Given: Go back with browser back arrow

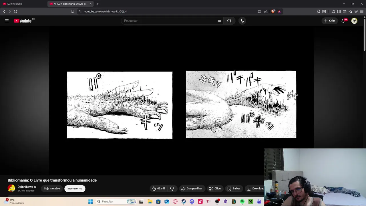Looking at the screenshot, I should 4,11.
